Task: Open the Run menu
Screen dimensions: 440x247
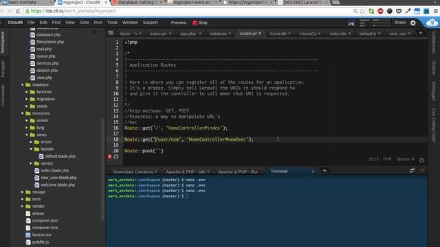Action: [98, 23]
